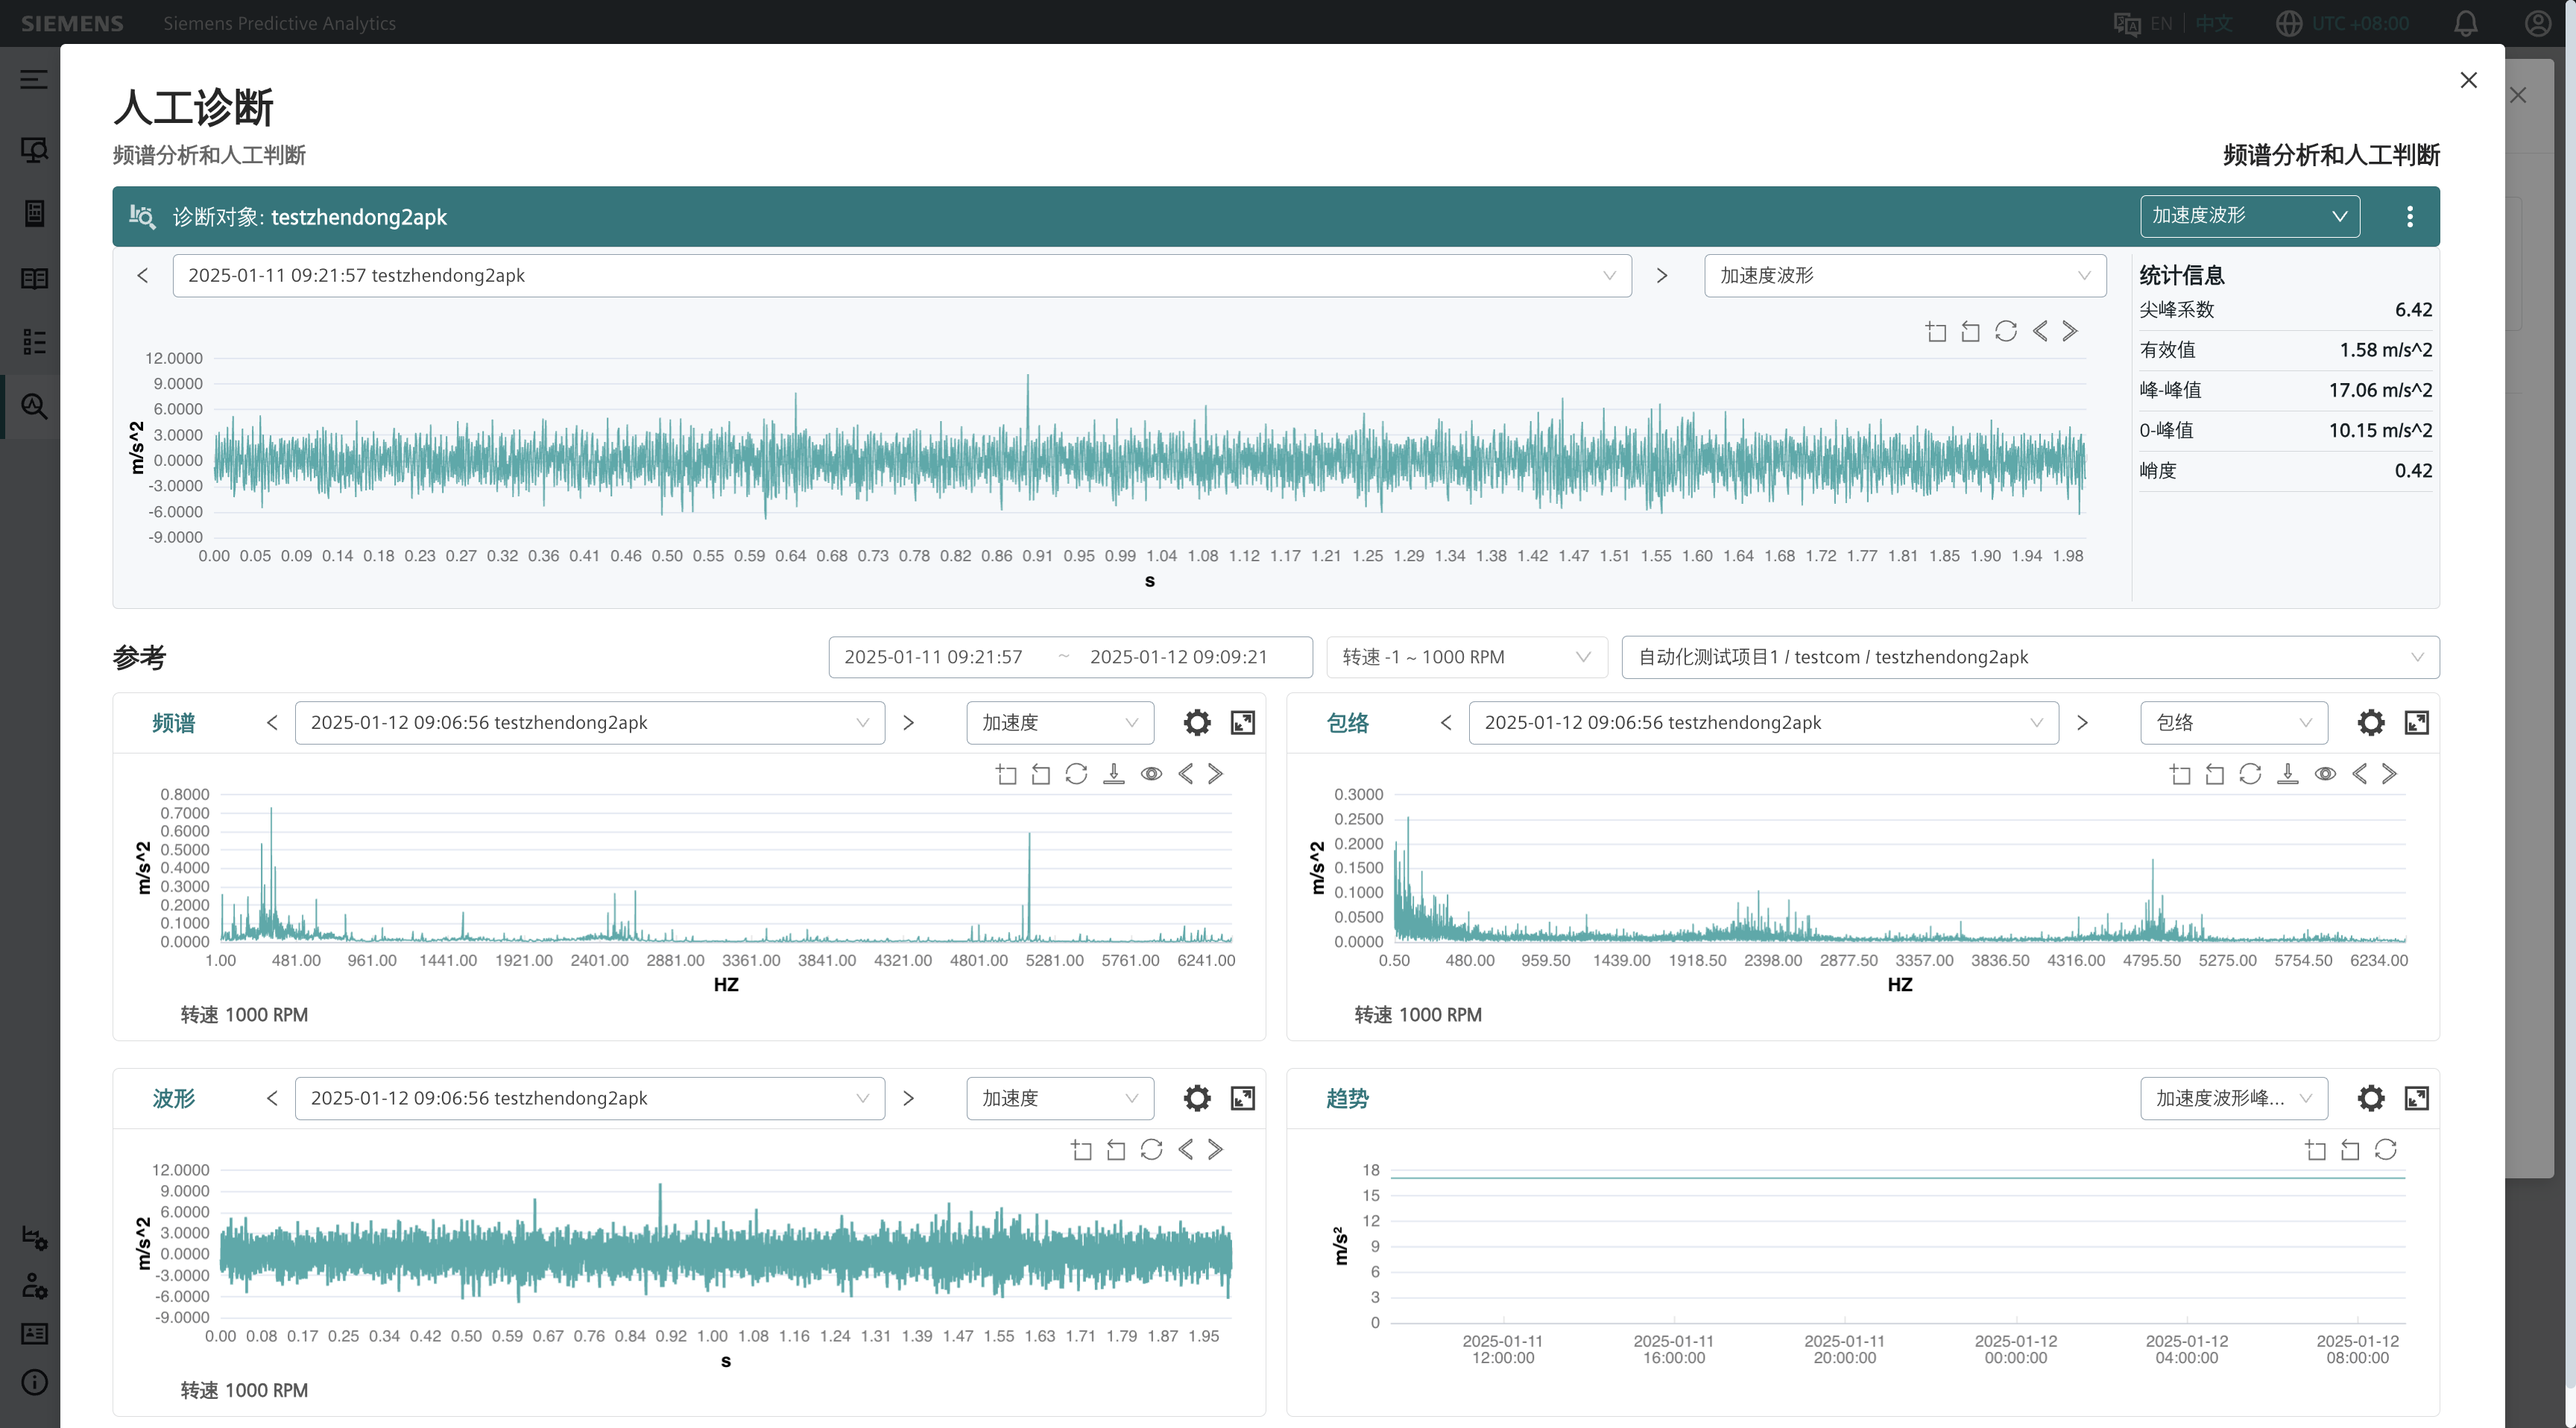Open 加速度波形 type dropdown beside top sample selector
Viewport: 2576px width, 1428px height.
[x=1905, y=275]
